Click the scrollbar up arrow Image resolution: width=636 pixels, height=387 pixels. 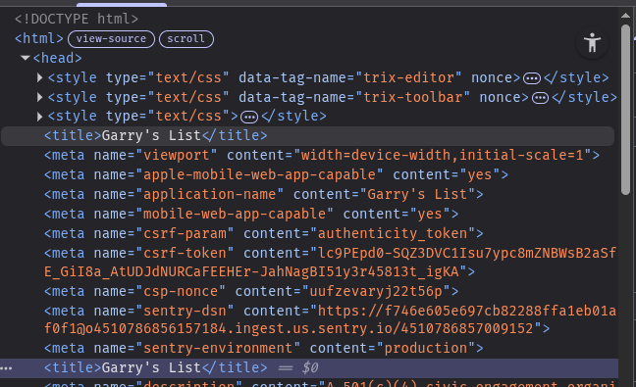625,16
